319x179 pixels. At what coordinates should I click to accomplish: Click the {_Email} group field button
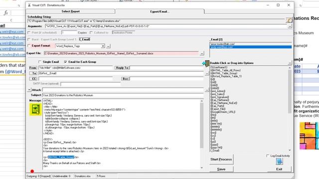click(85, 39)
